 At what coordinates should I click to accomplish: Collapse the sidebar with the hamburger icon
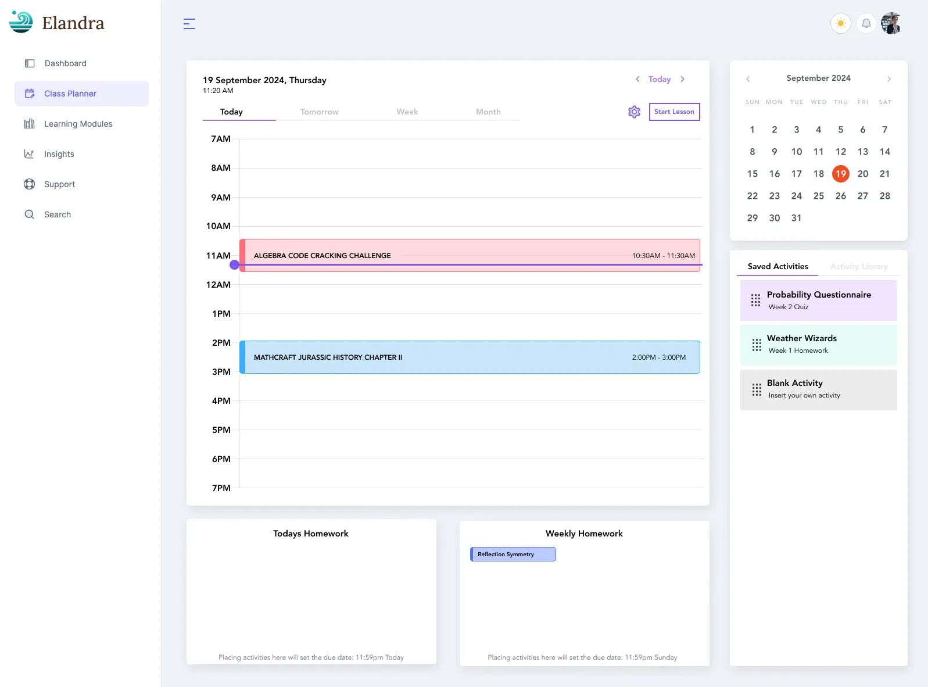[x=189, y=24]
